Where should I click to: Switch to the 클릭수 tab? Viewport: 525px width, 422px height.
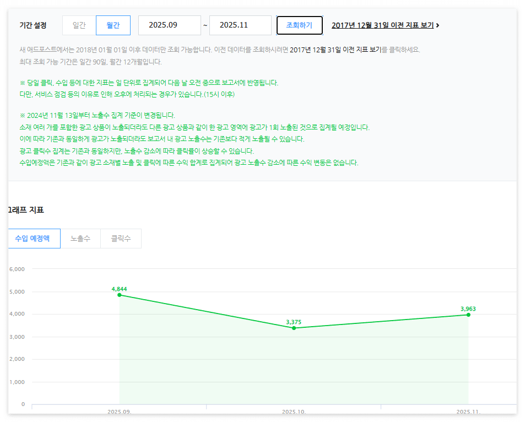tap(120, 238)
